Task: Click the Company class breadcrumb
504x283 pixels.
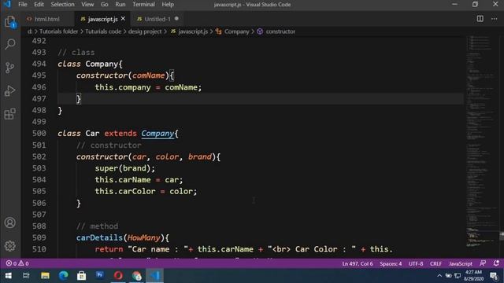Action: click(233, 31)
